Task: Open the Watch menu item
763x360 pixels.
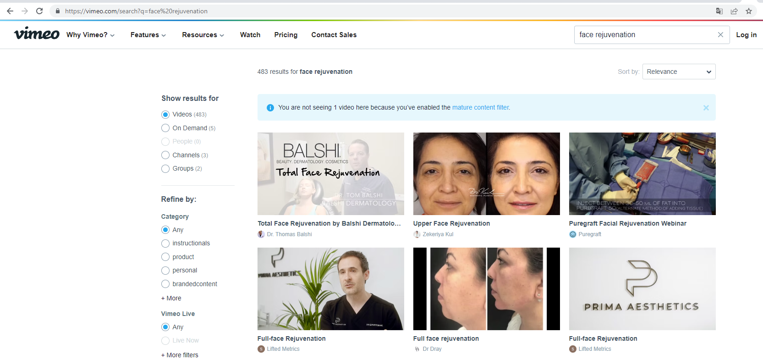Action: (250, 35)
